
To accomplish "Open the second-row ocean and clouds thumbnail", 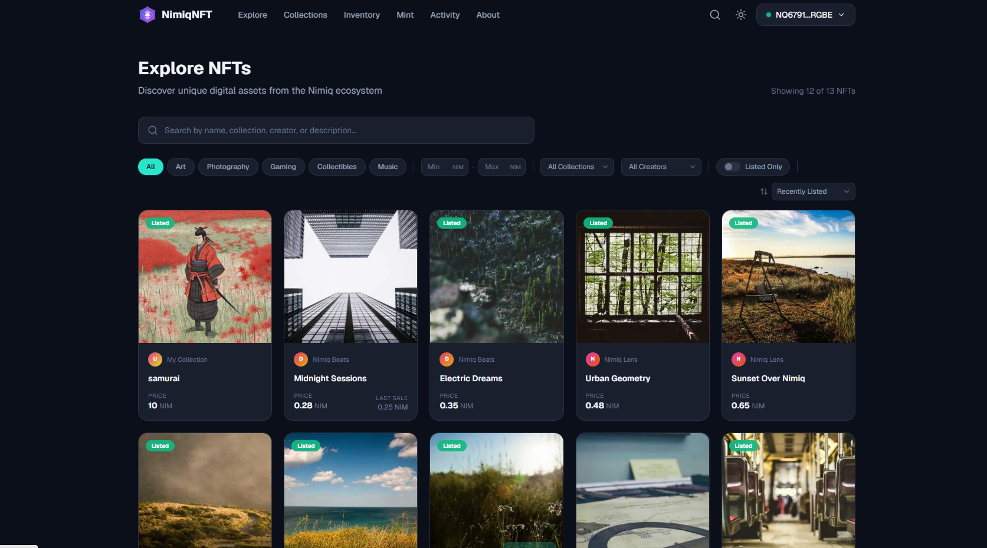I will [350, 491].
